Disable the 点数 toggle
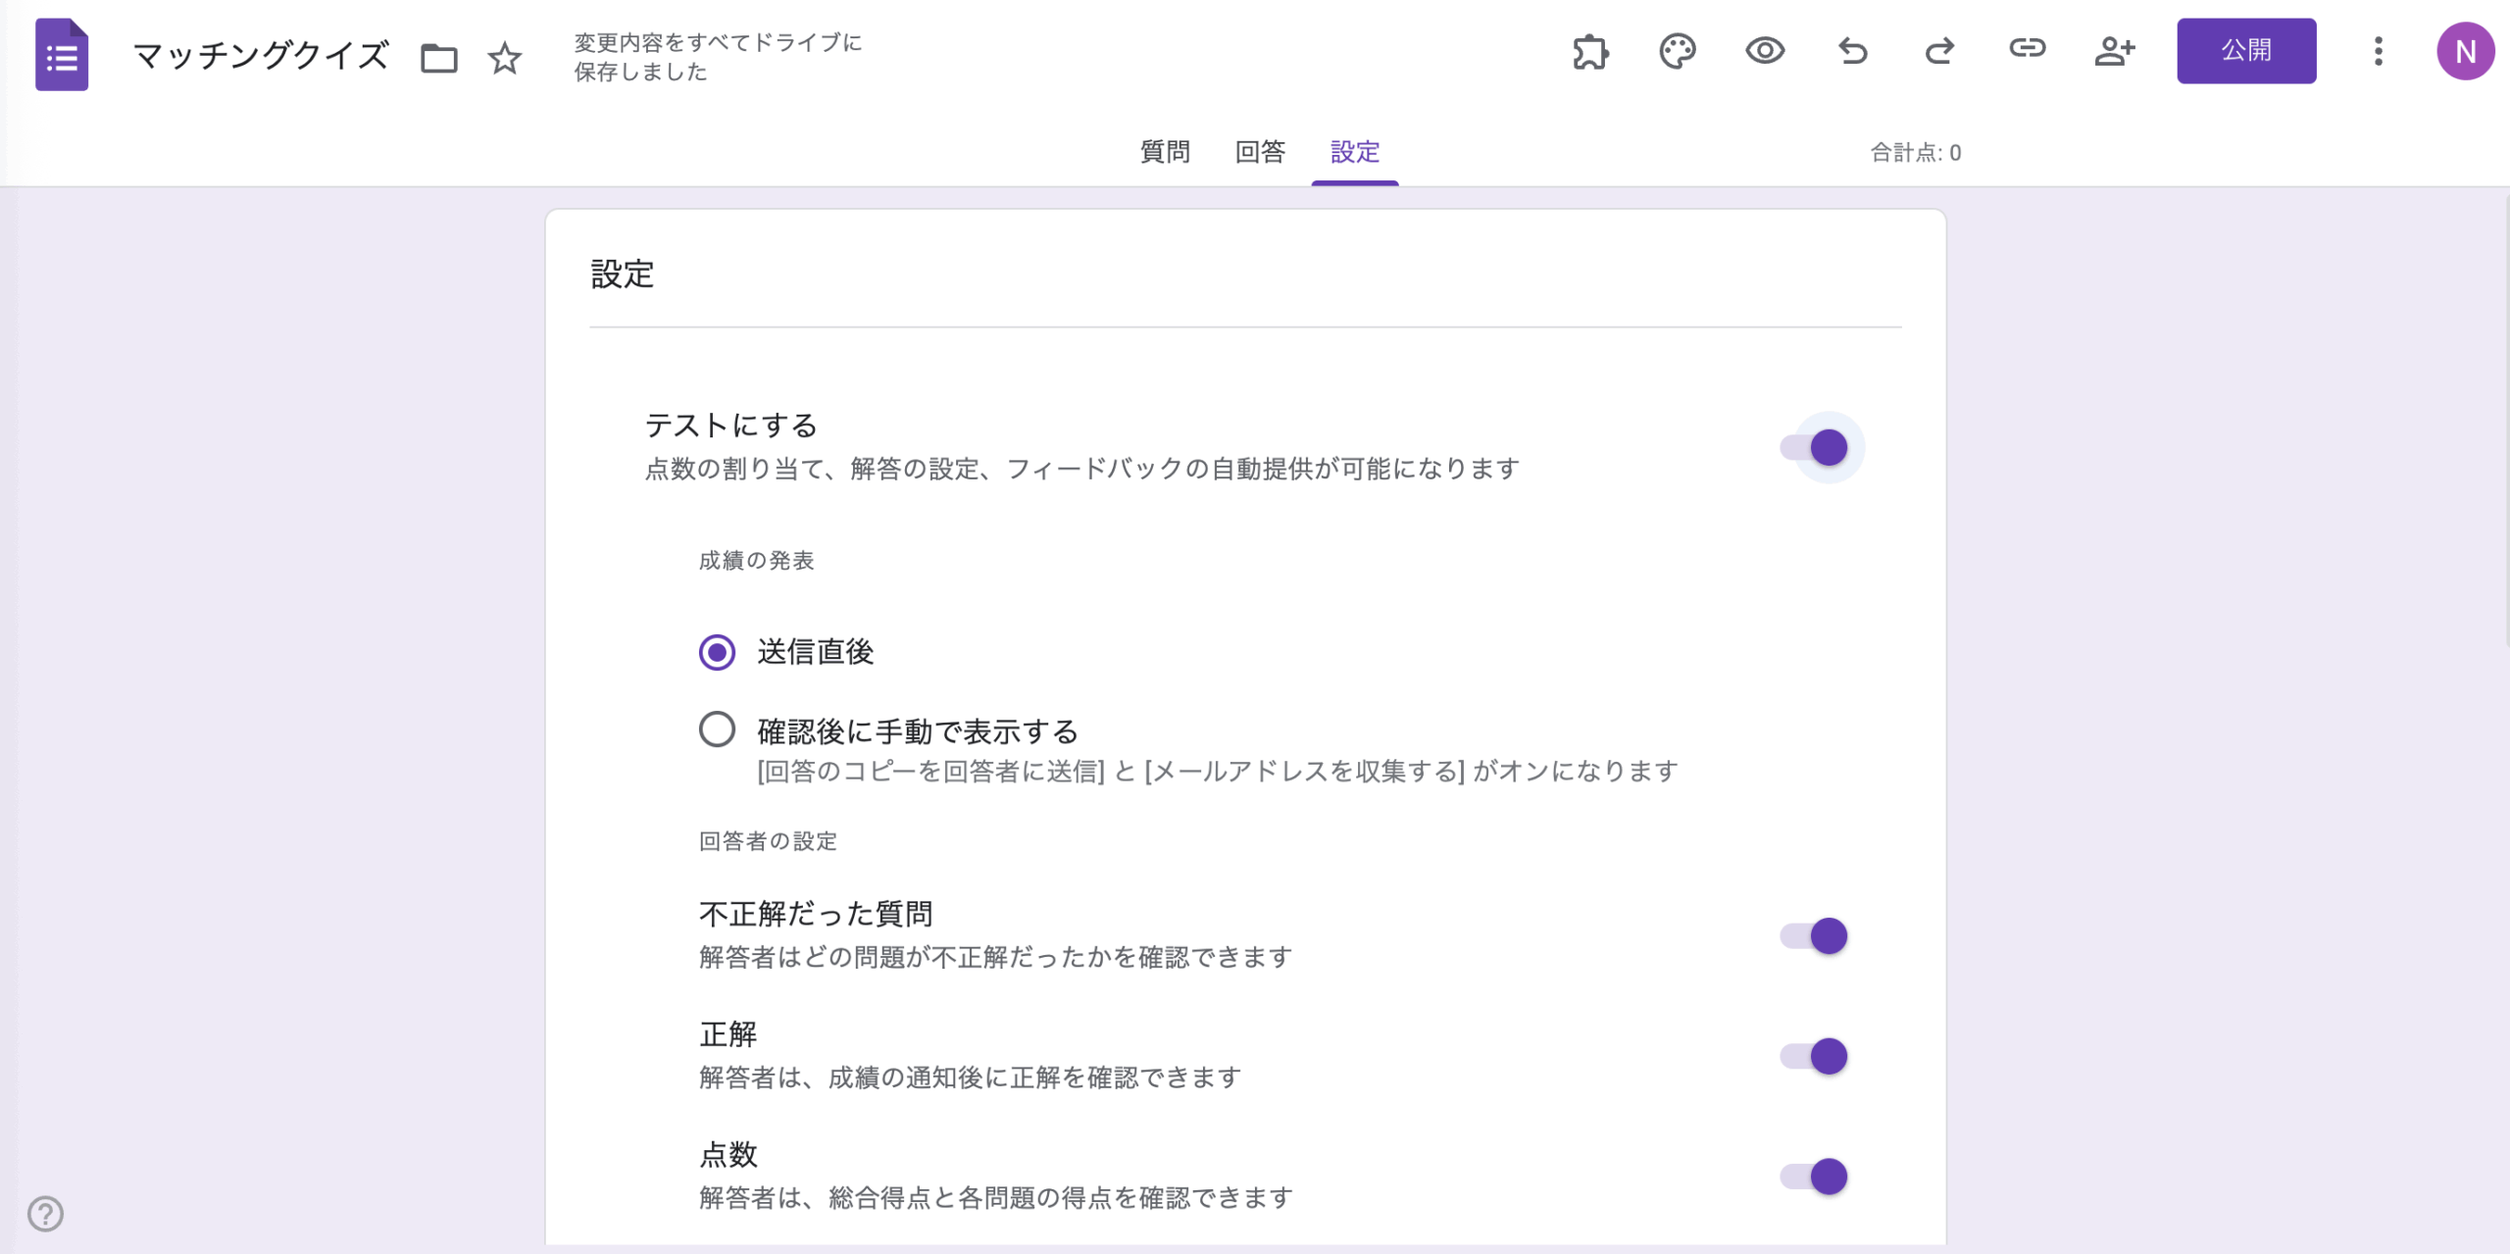This screenshot has width=2510, height=1254. pos(1824,1177)
